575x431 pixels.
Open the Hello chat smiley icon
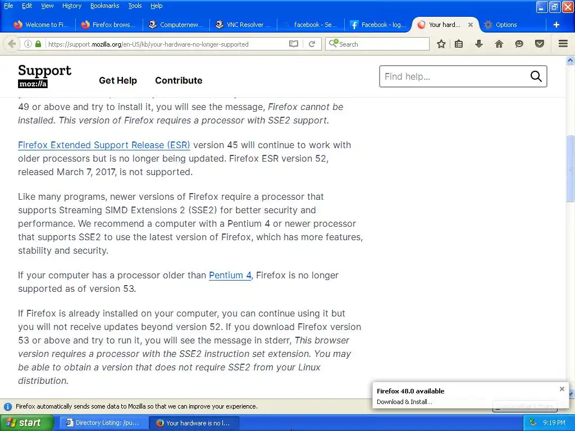click(x=519, y=44)
